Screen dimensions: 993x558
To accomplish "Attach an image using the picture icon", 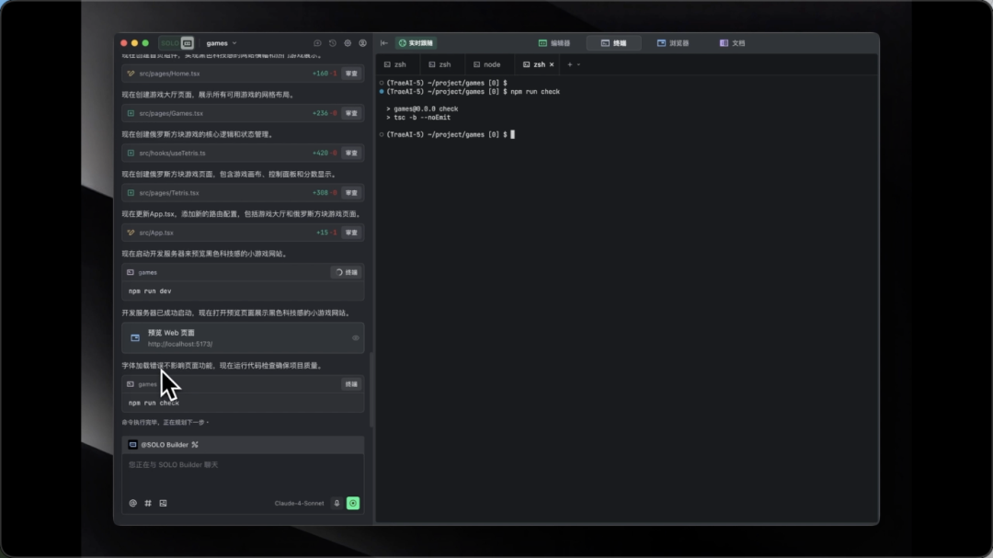I will [164, 503].
